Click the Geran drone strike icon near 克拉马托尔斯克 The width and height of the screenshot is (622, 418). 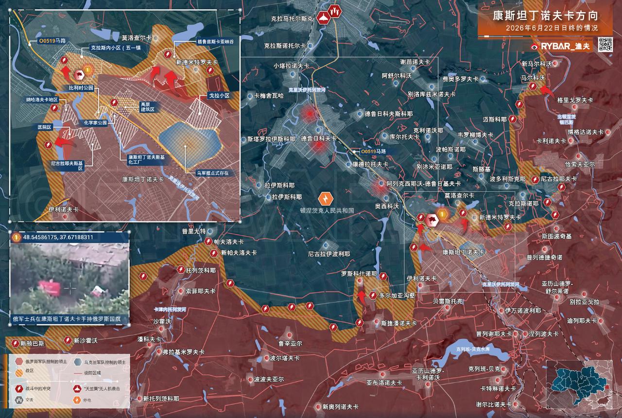pyautogui.click(x=324, y=19)
